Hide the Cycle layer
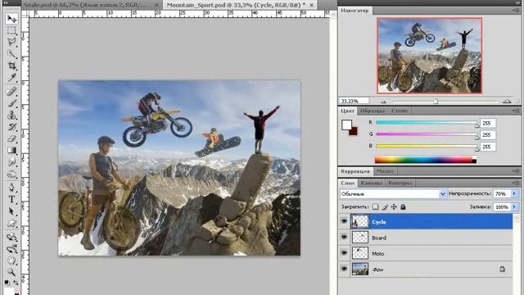Screen dimensions: 524x295 344,221
